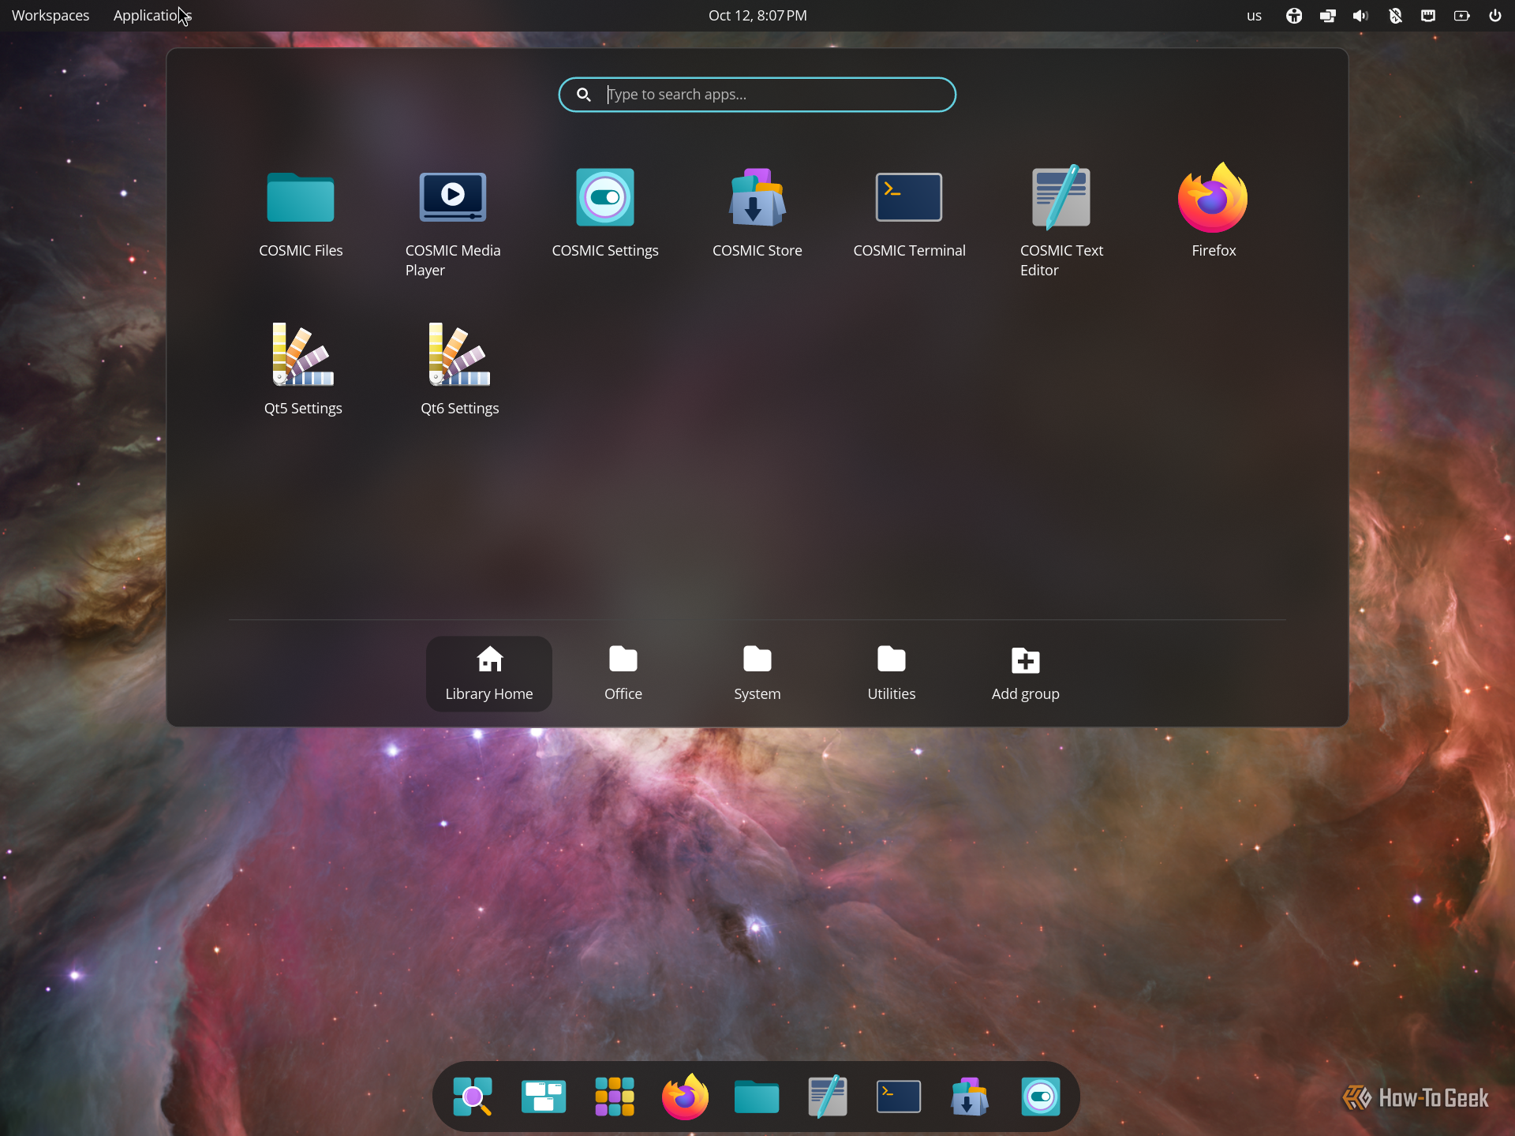The height and width of the screenshot is (1136, 1515).
Task: Open COSMIC Store from the dock
Action: (970, 1097)
